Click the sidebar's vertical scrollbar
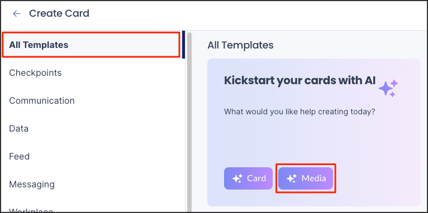 tap(189, 122)
